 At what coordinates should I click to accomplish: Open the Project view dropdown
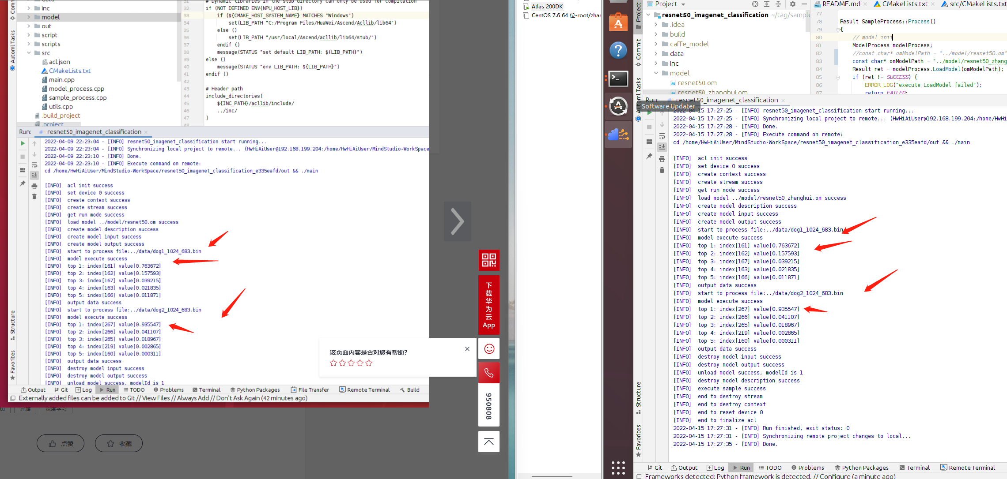(x=683, y=4)
